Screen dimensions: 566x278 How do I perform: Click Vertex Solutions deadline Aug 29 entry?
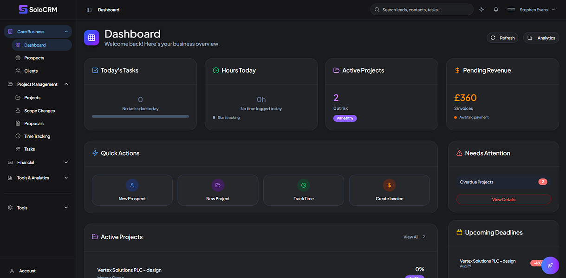(x=488, y=263)
